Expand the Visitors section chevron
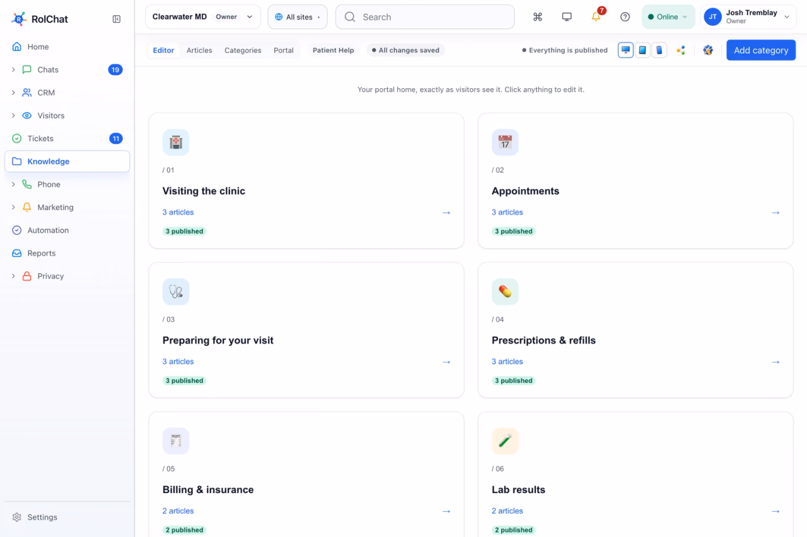The height and width of the screenshot is (537, 807). [13, 116]
